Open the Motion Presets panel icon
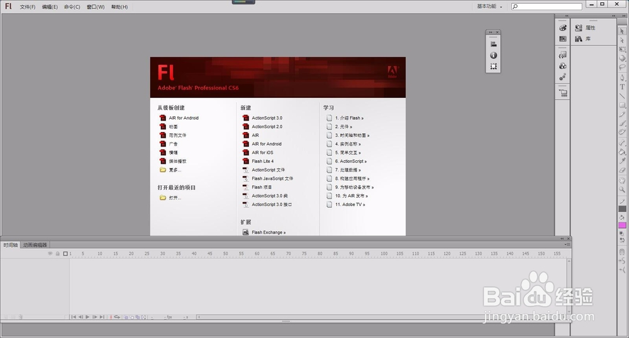This screenshot has width=629, height=338. pos(563,77)
